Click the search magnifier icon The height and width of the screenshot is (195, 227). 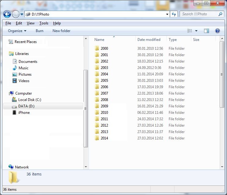[x=221, y=14]
